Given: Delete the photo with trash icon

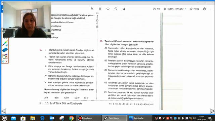Looking at the screenshot, I should (100, 9).
